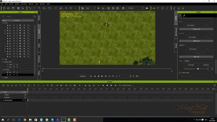217x122 pixels.
Task: Click first icon in timeline toolbar
Action: [4, 85]
